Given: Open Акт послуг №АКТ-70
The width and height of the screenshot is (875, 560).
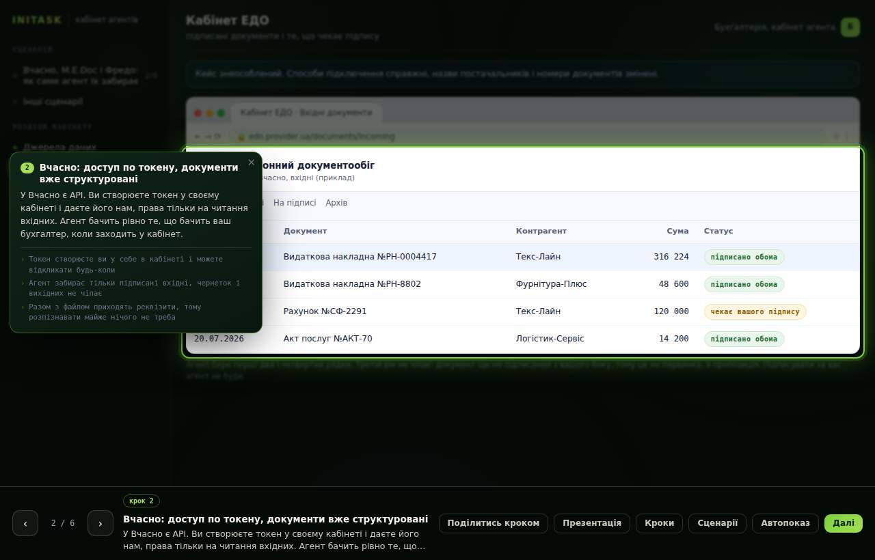Looking at the screenshot, I should 328,339.
